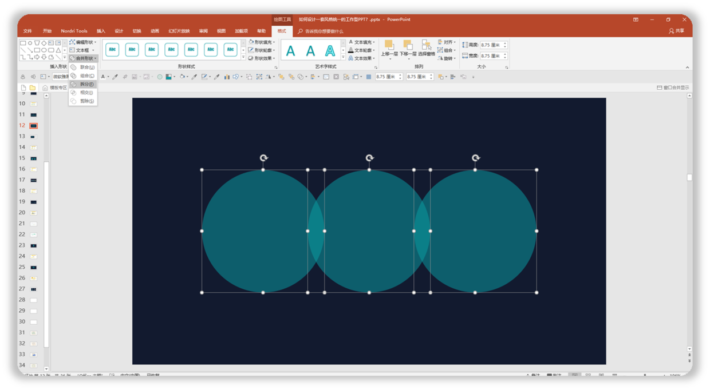Viewport: 710px width, 390px height.
Task: Expand the 合并形状 (Merge Shapes) dropdown
Action: coord(83,58)
